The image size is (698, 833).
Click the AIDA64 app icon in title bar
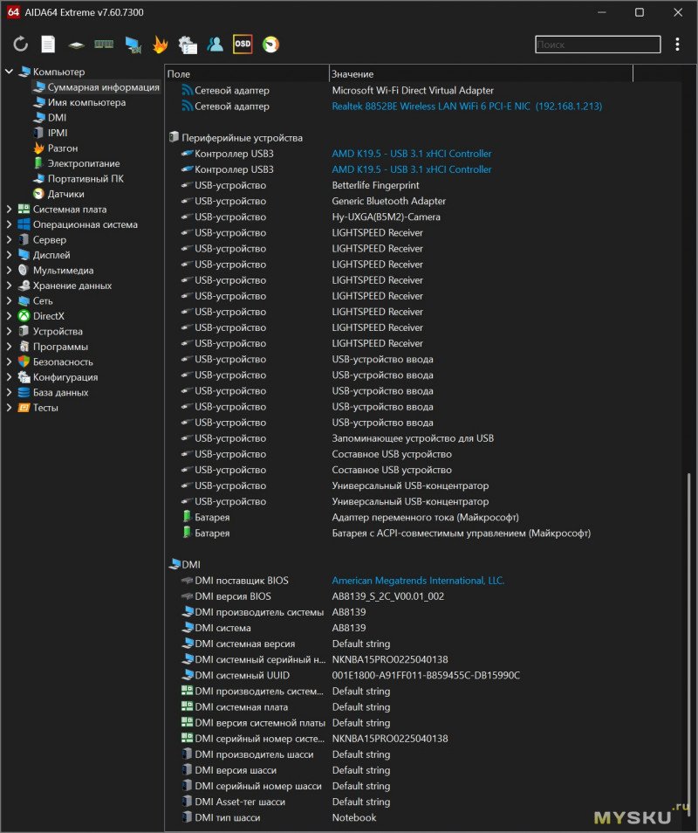coord(13,11)
